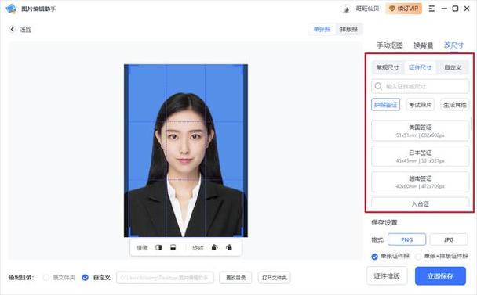Choose the 美国签证 51x51mm size
Image resolution: width=477 pixels, height=295 pixels.
[x=420, y=131]
